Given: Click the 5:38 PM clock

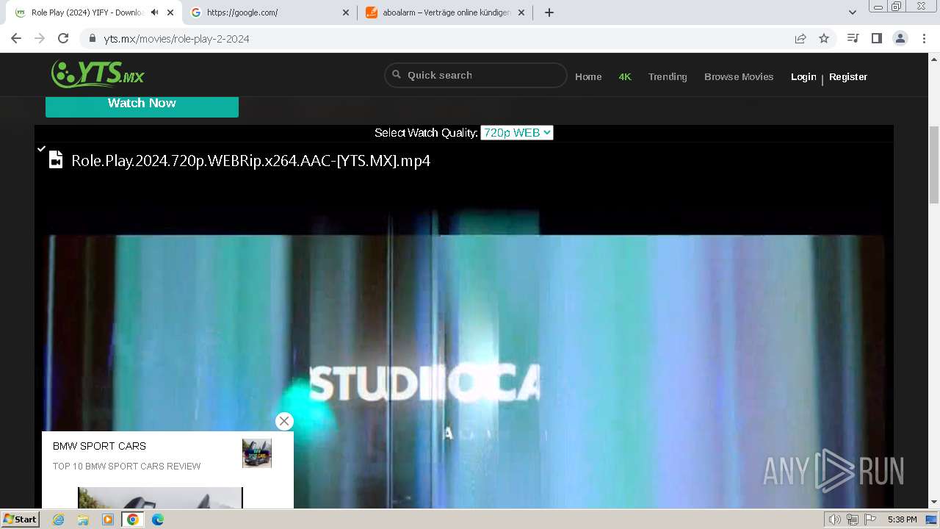Looking at the screenshot, I should click(x=902, y=519).
